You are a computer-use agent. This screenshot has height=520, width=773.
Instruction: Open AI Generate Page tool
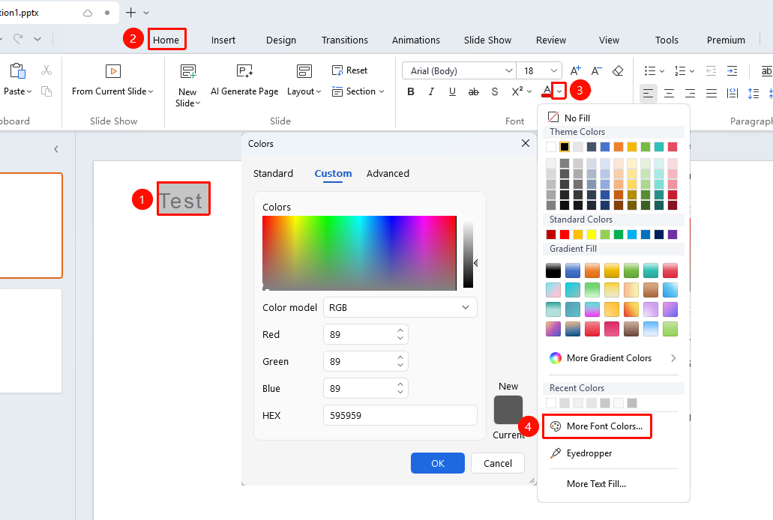click(244, 71)
